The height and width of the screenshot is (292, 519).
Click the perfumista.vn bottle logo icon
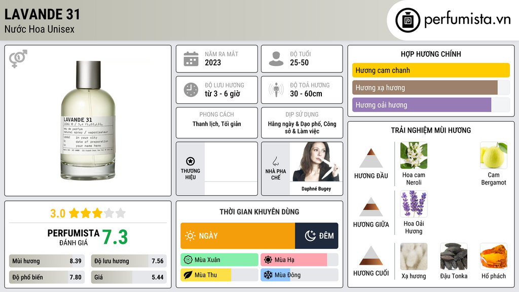407,20
